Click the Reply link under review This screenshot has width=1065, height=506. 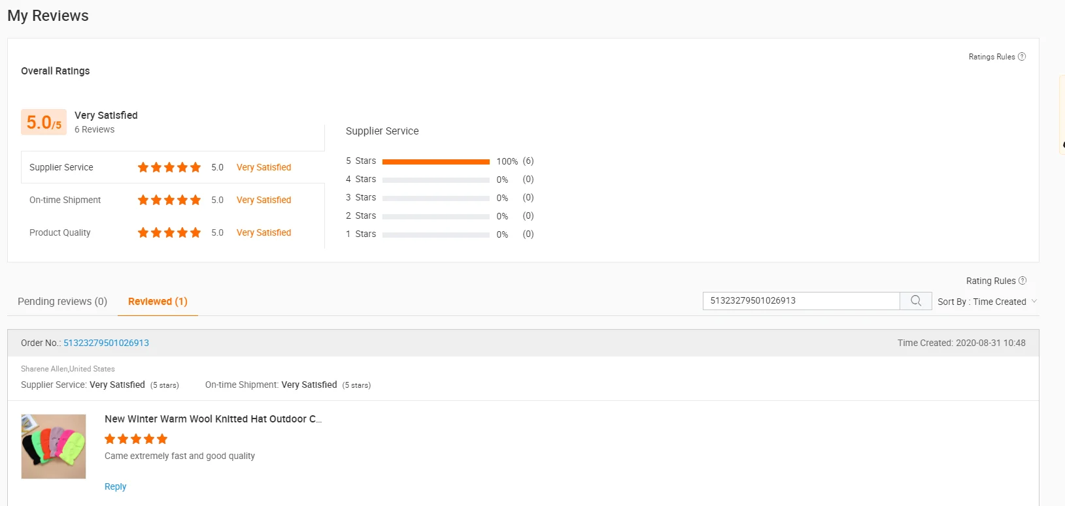tap(115, 486)
